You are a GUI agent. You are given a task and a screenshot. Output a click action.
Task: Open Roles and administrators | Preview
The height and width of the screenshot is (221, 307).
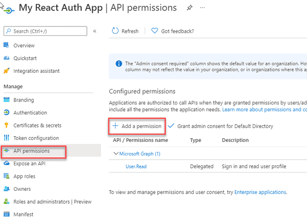click(x=52, y=202)
